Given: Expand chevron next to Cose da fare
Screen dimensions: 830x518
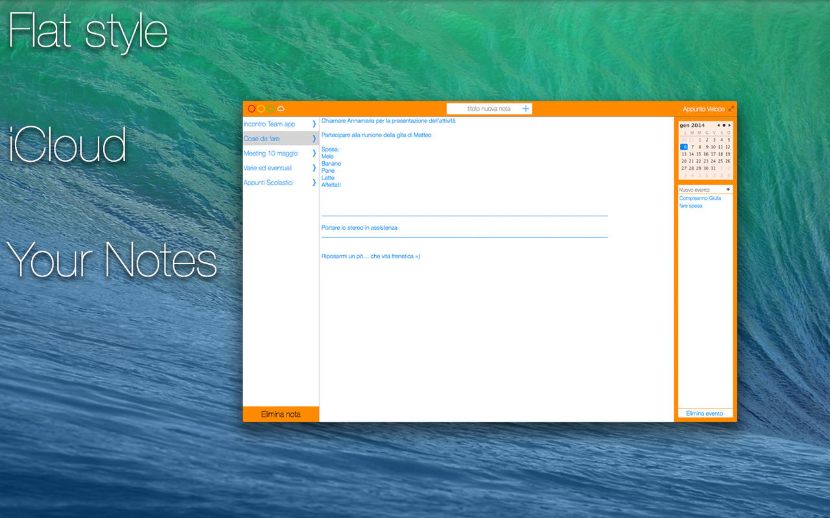Looking at the screenshot, I should click(x=314, y=139).
